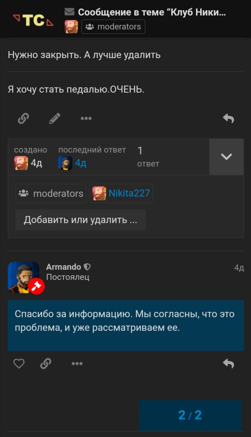Image resolution: width=251 pixels, height=437 pixels.
Task: Open Nikita227 participant link
Action: point(121,193)
